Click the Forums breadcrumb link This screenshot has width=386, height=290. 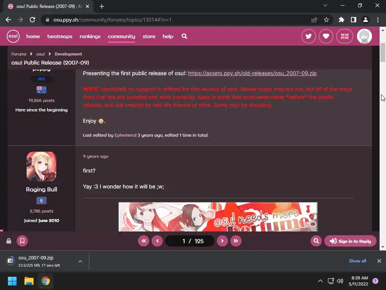(19, 54)
